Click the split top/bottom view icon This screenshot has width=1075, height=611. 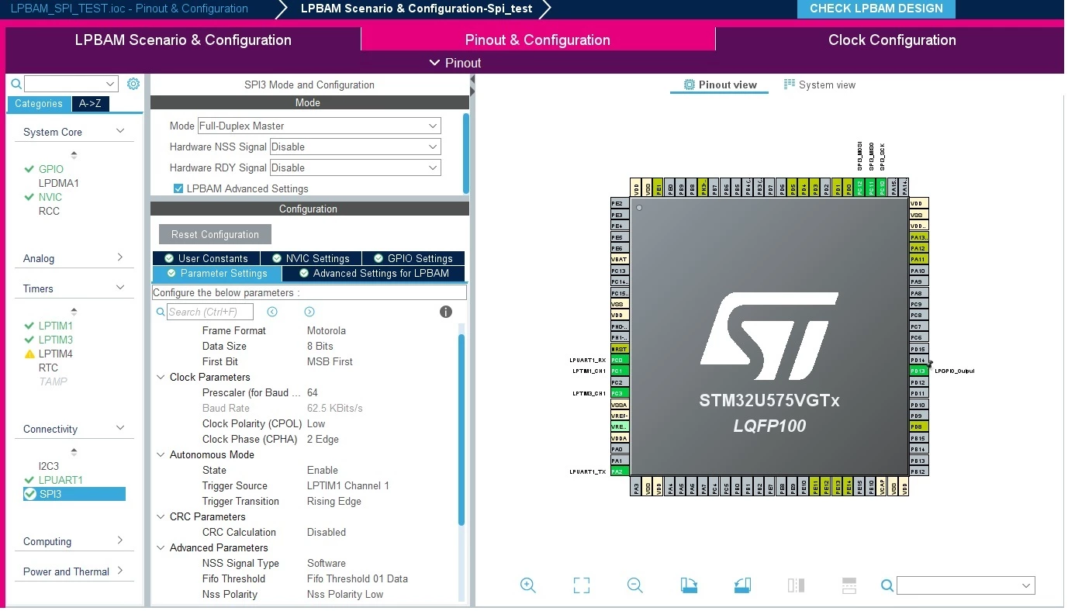[849, 585]
